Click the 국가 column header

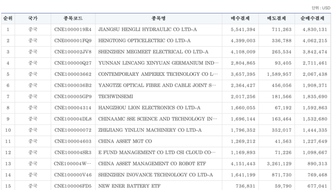click(33, 18)
